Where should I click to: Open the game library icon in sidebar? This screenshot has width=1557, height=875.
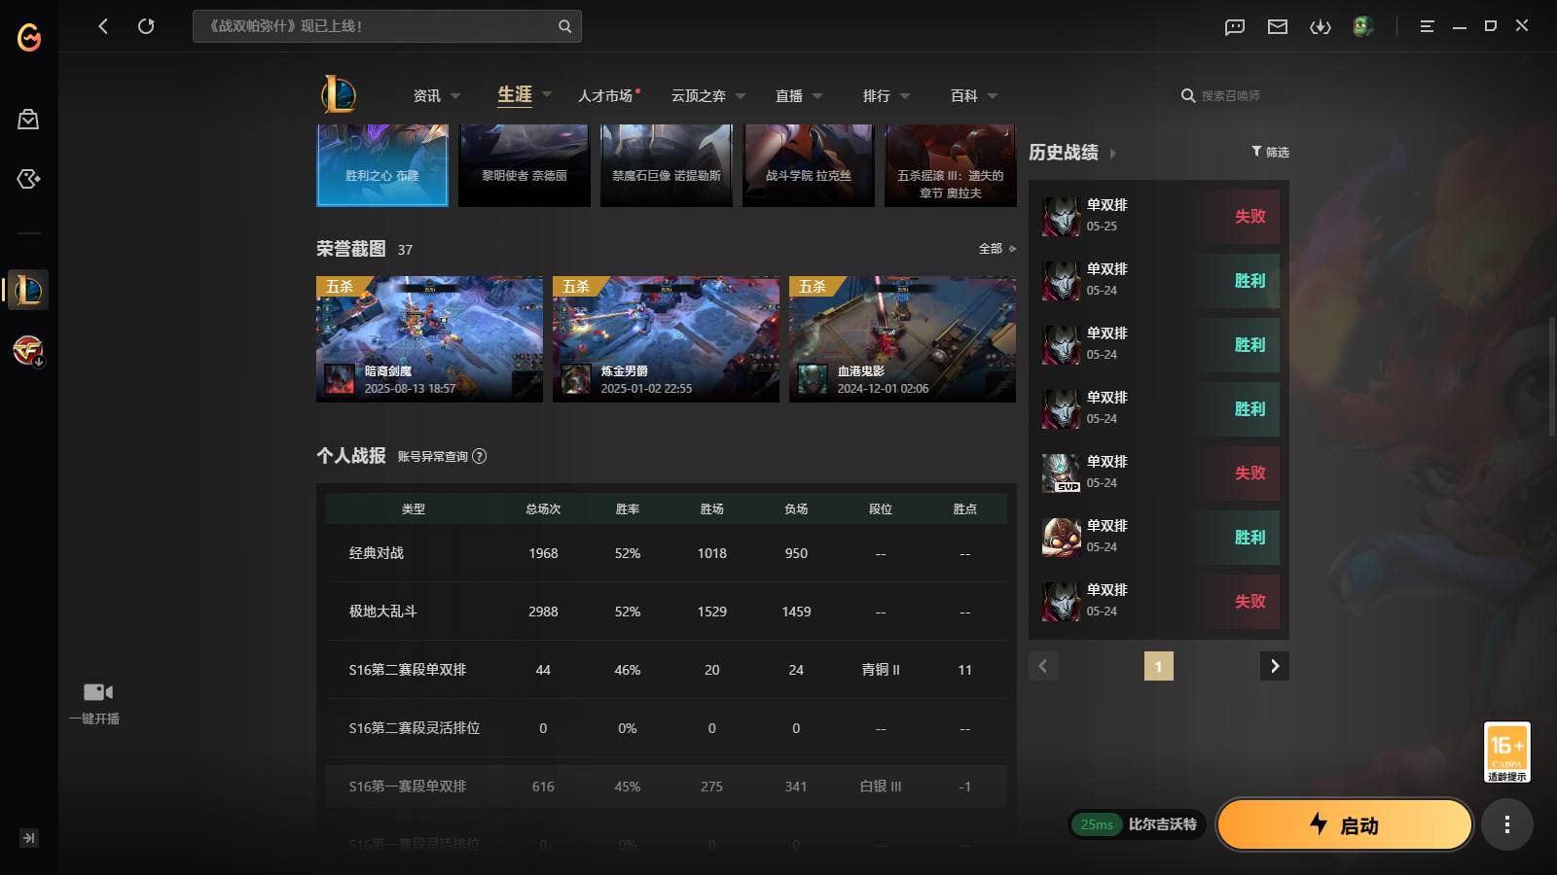click(28, 179)
